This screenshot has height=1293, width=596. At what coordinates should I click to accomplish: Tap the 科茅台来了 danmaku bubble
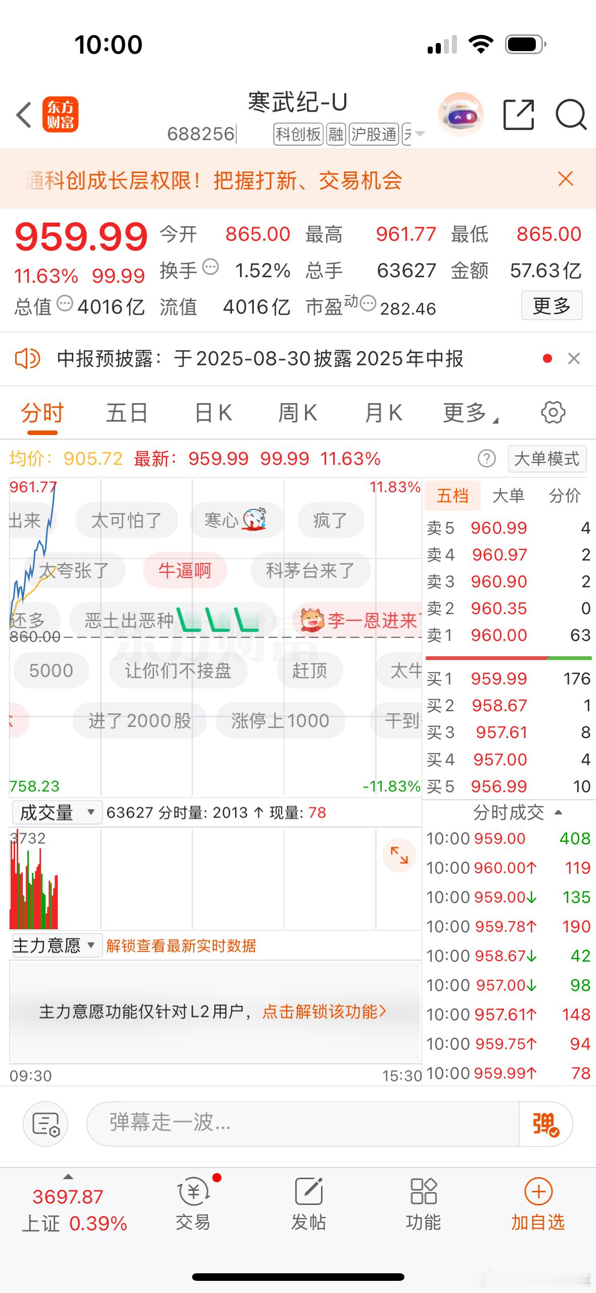pyautogui.click(x=310, y=571)
